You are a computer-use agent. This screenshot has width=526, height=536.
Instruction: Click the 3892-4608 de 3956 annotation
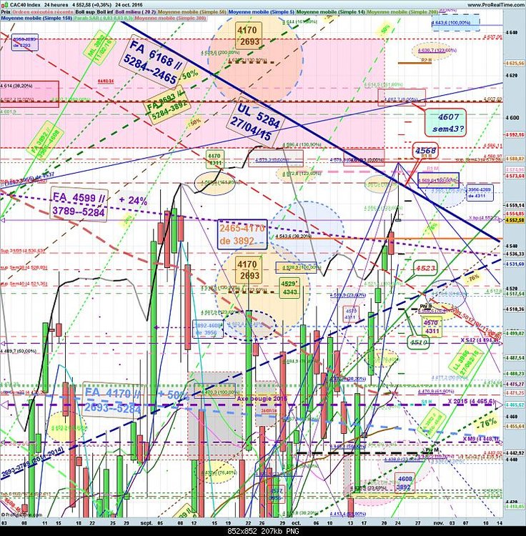tap(208, 329)
